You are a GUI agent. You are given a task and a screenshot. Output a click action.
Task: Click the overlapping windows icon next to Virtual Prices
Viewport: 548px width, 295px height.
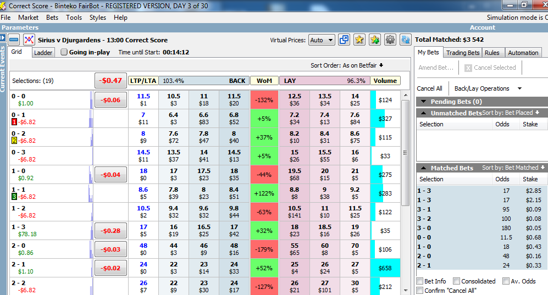point(344,40)
